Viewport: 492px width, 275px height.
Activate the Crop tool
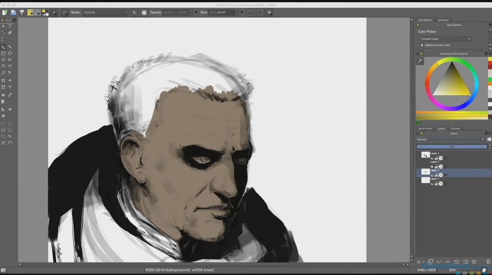[x=3, y=81]
